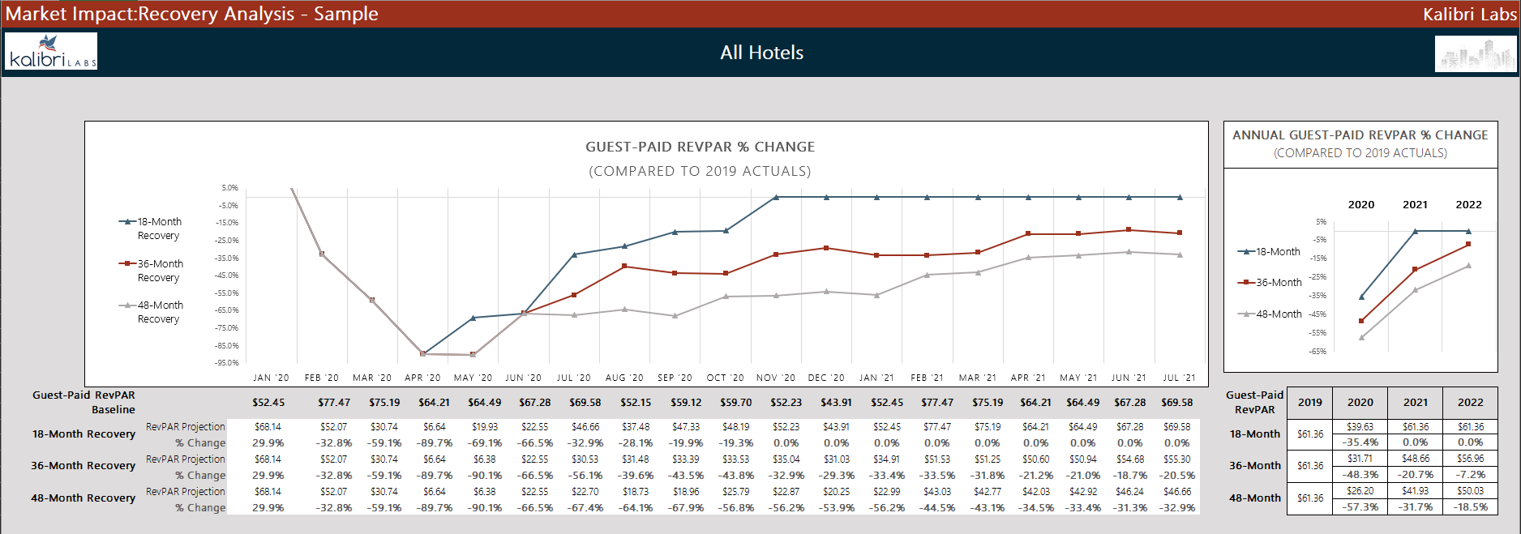Click the 2019 column header in annual table
Image resolution: width=1521 pixels, height=534 pixels.
point(1309,402)
